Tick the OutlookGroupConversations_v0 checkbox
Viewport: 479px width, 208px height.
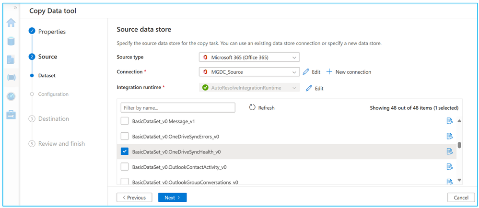pyautogui.click(x=125, y=182)
